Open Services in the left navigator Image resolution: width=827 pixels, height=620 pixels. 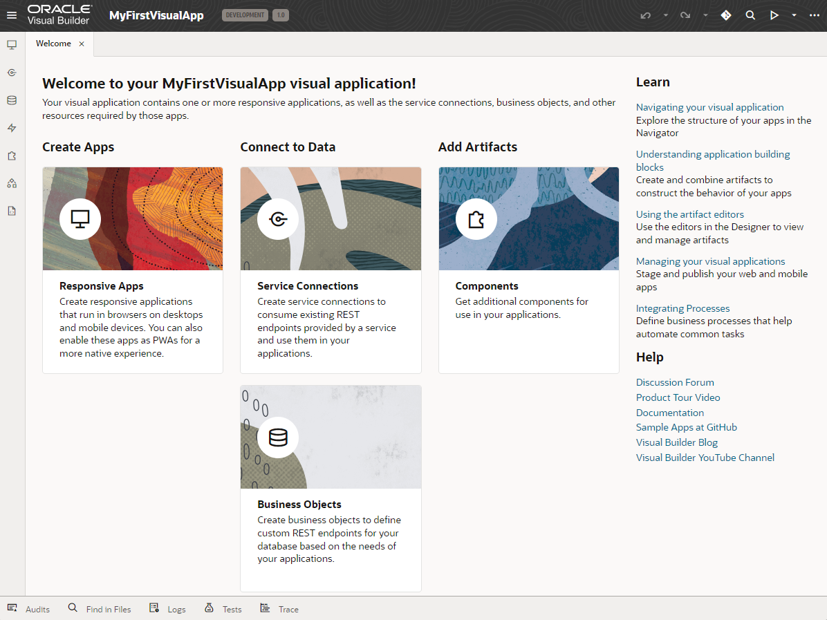point(12,73)
